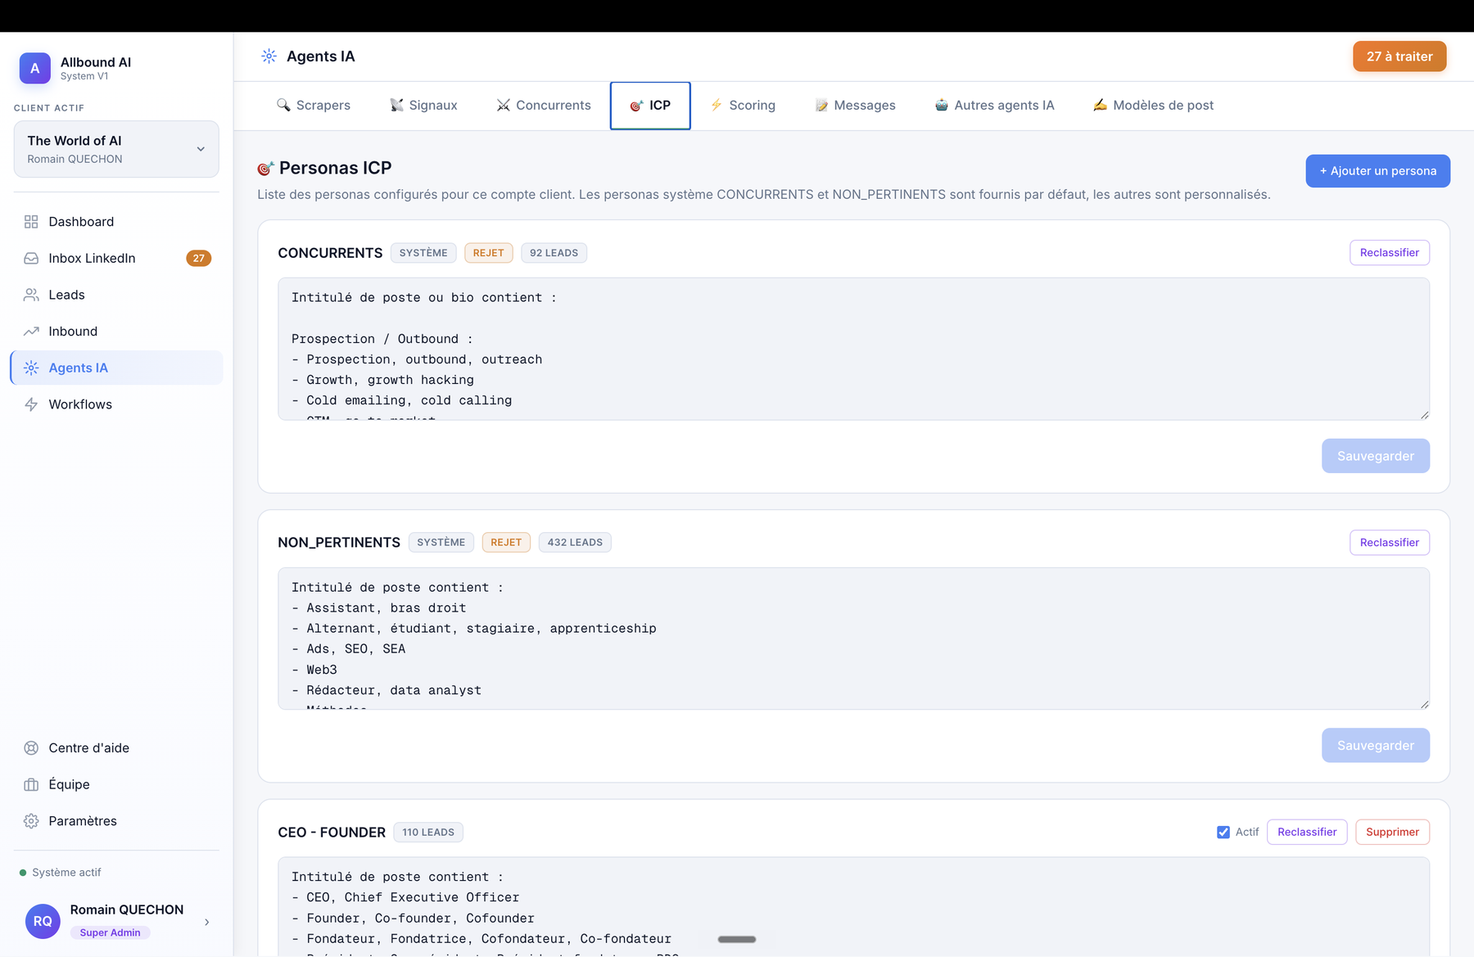
Task: Select the Leads people icon
Action: (x=31, y=295)
